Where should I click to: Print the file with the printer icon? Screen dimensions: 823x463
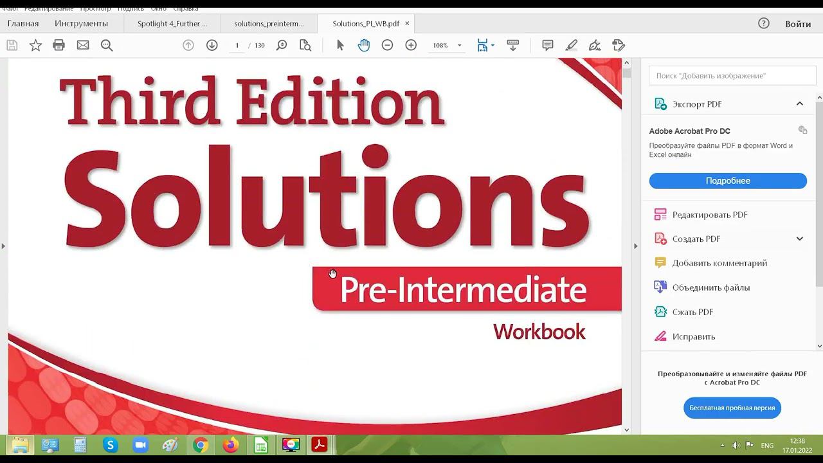(x=59, y=45)
